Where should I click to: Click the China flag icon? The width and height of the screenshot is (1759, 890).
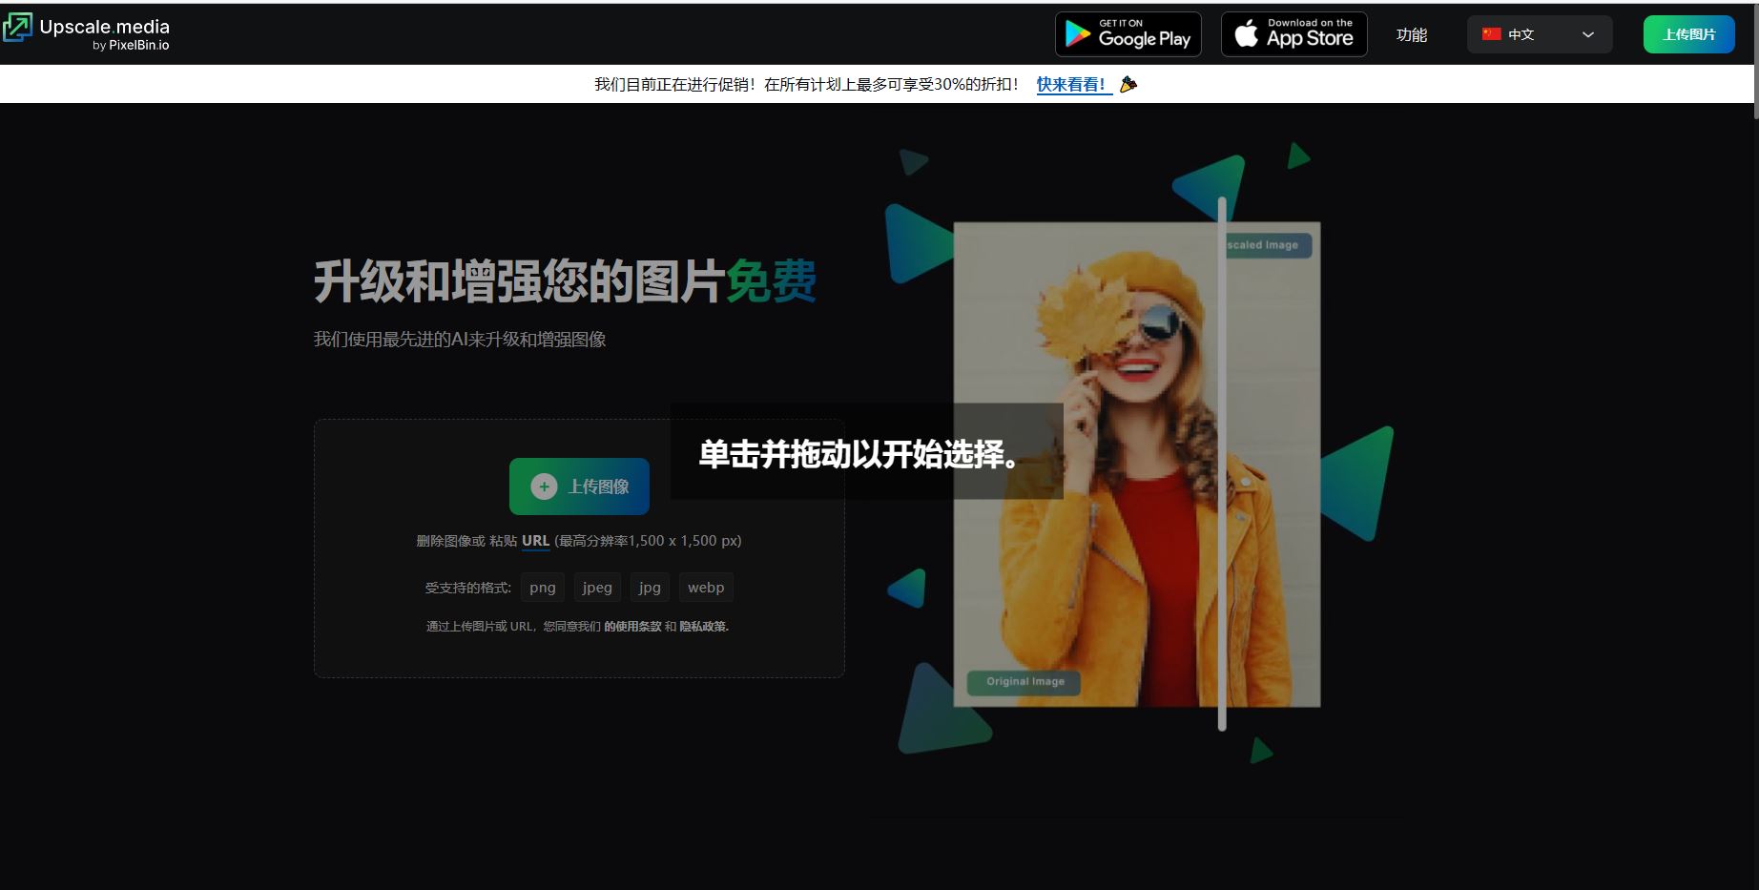[x=1491, y=34]
